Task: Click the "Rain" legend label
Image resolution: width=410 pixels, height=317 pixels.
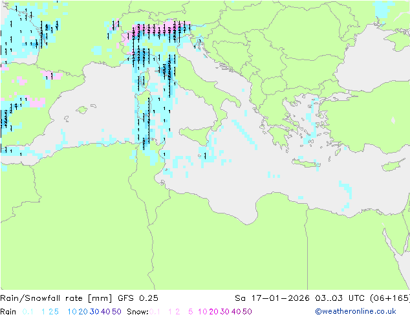Action: (8, 312)
